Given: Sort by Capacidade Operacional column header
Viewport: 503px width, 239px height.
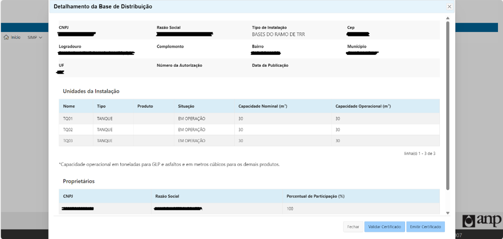Looking at the screenshot, I should tap(363, 106).
